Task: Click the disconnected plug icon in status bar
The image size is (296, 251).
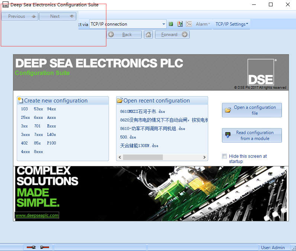Action: coord(45,247)
